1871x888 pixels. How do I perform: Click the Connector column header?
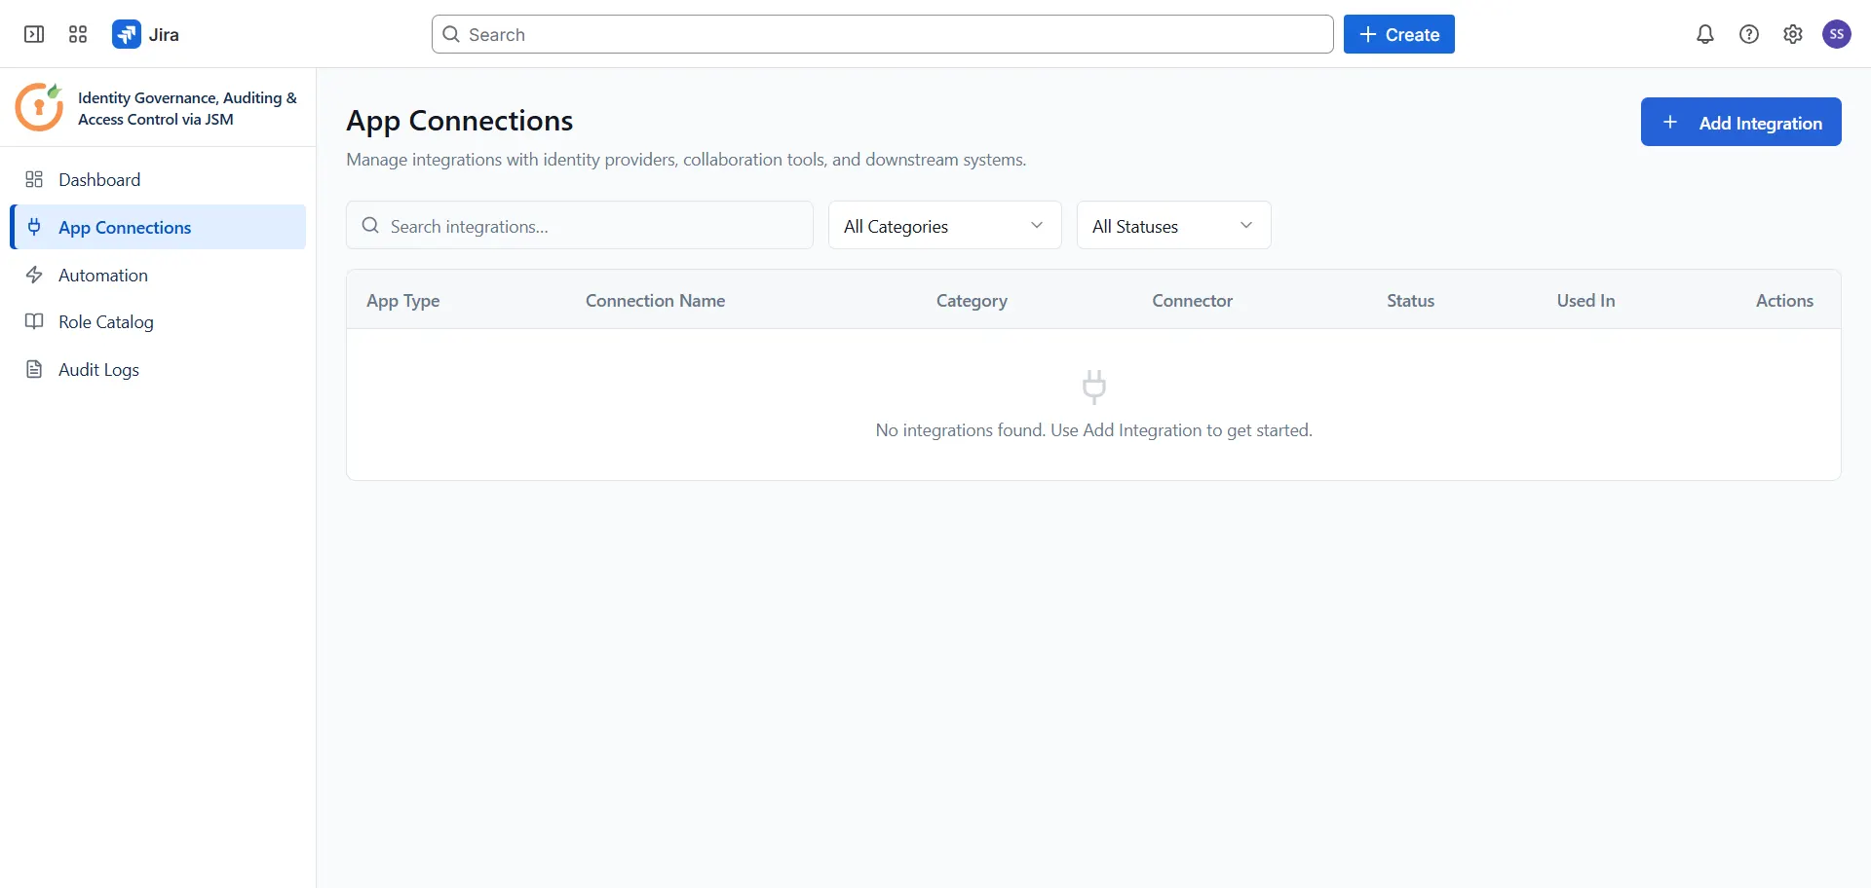pyautogui.click(x=1192, y=301)
